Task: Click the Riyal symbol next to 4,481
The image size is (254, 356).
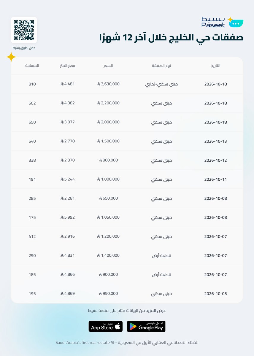Action: coord(62,84)
